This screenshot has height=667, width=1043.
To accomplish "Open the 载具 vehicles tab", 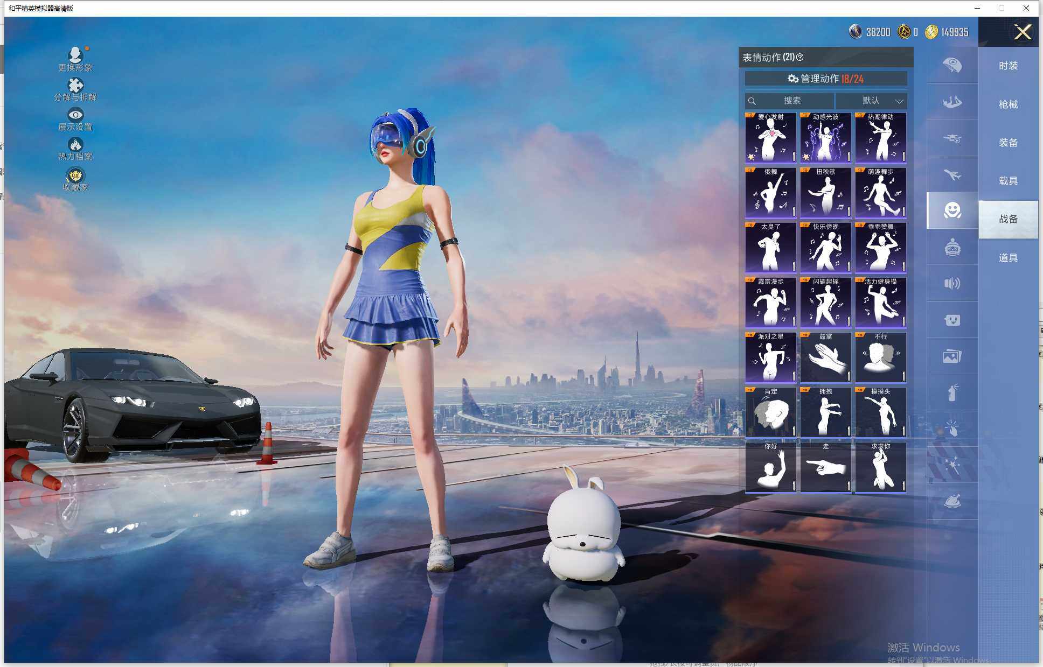I will pyautogui.click(x=1008, y=181).
